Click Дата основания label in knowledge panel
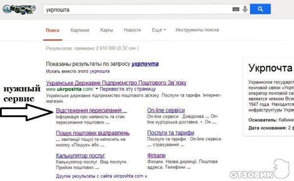This screenshot has width=294, height=181. coord(268,128)
